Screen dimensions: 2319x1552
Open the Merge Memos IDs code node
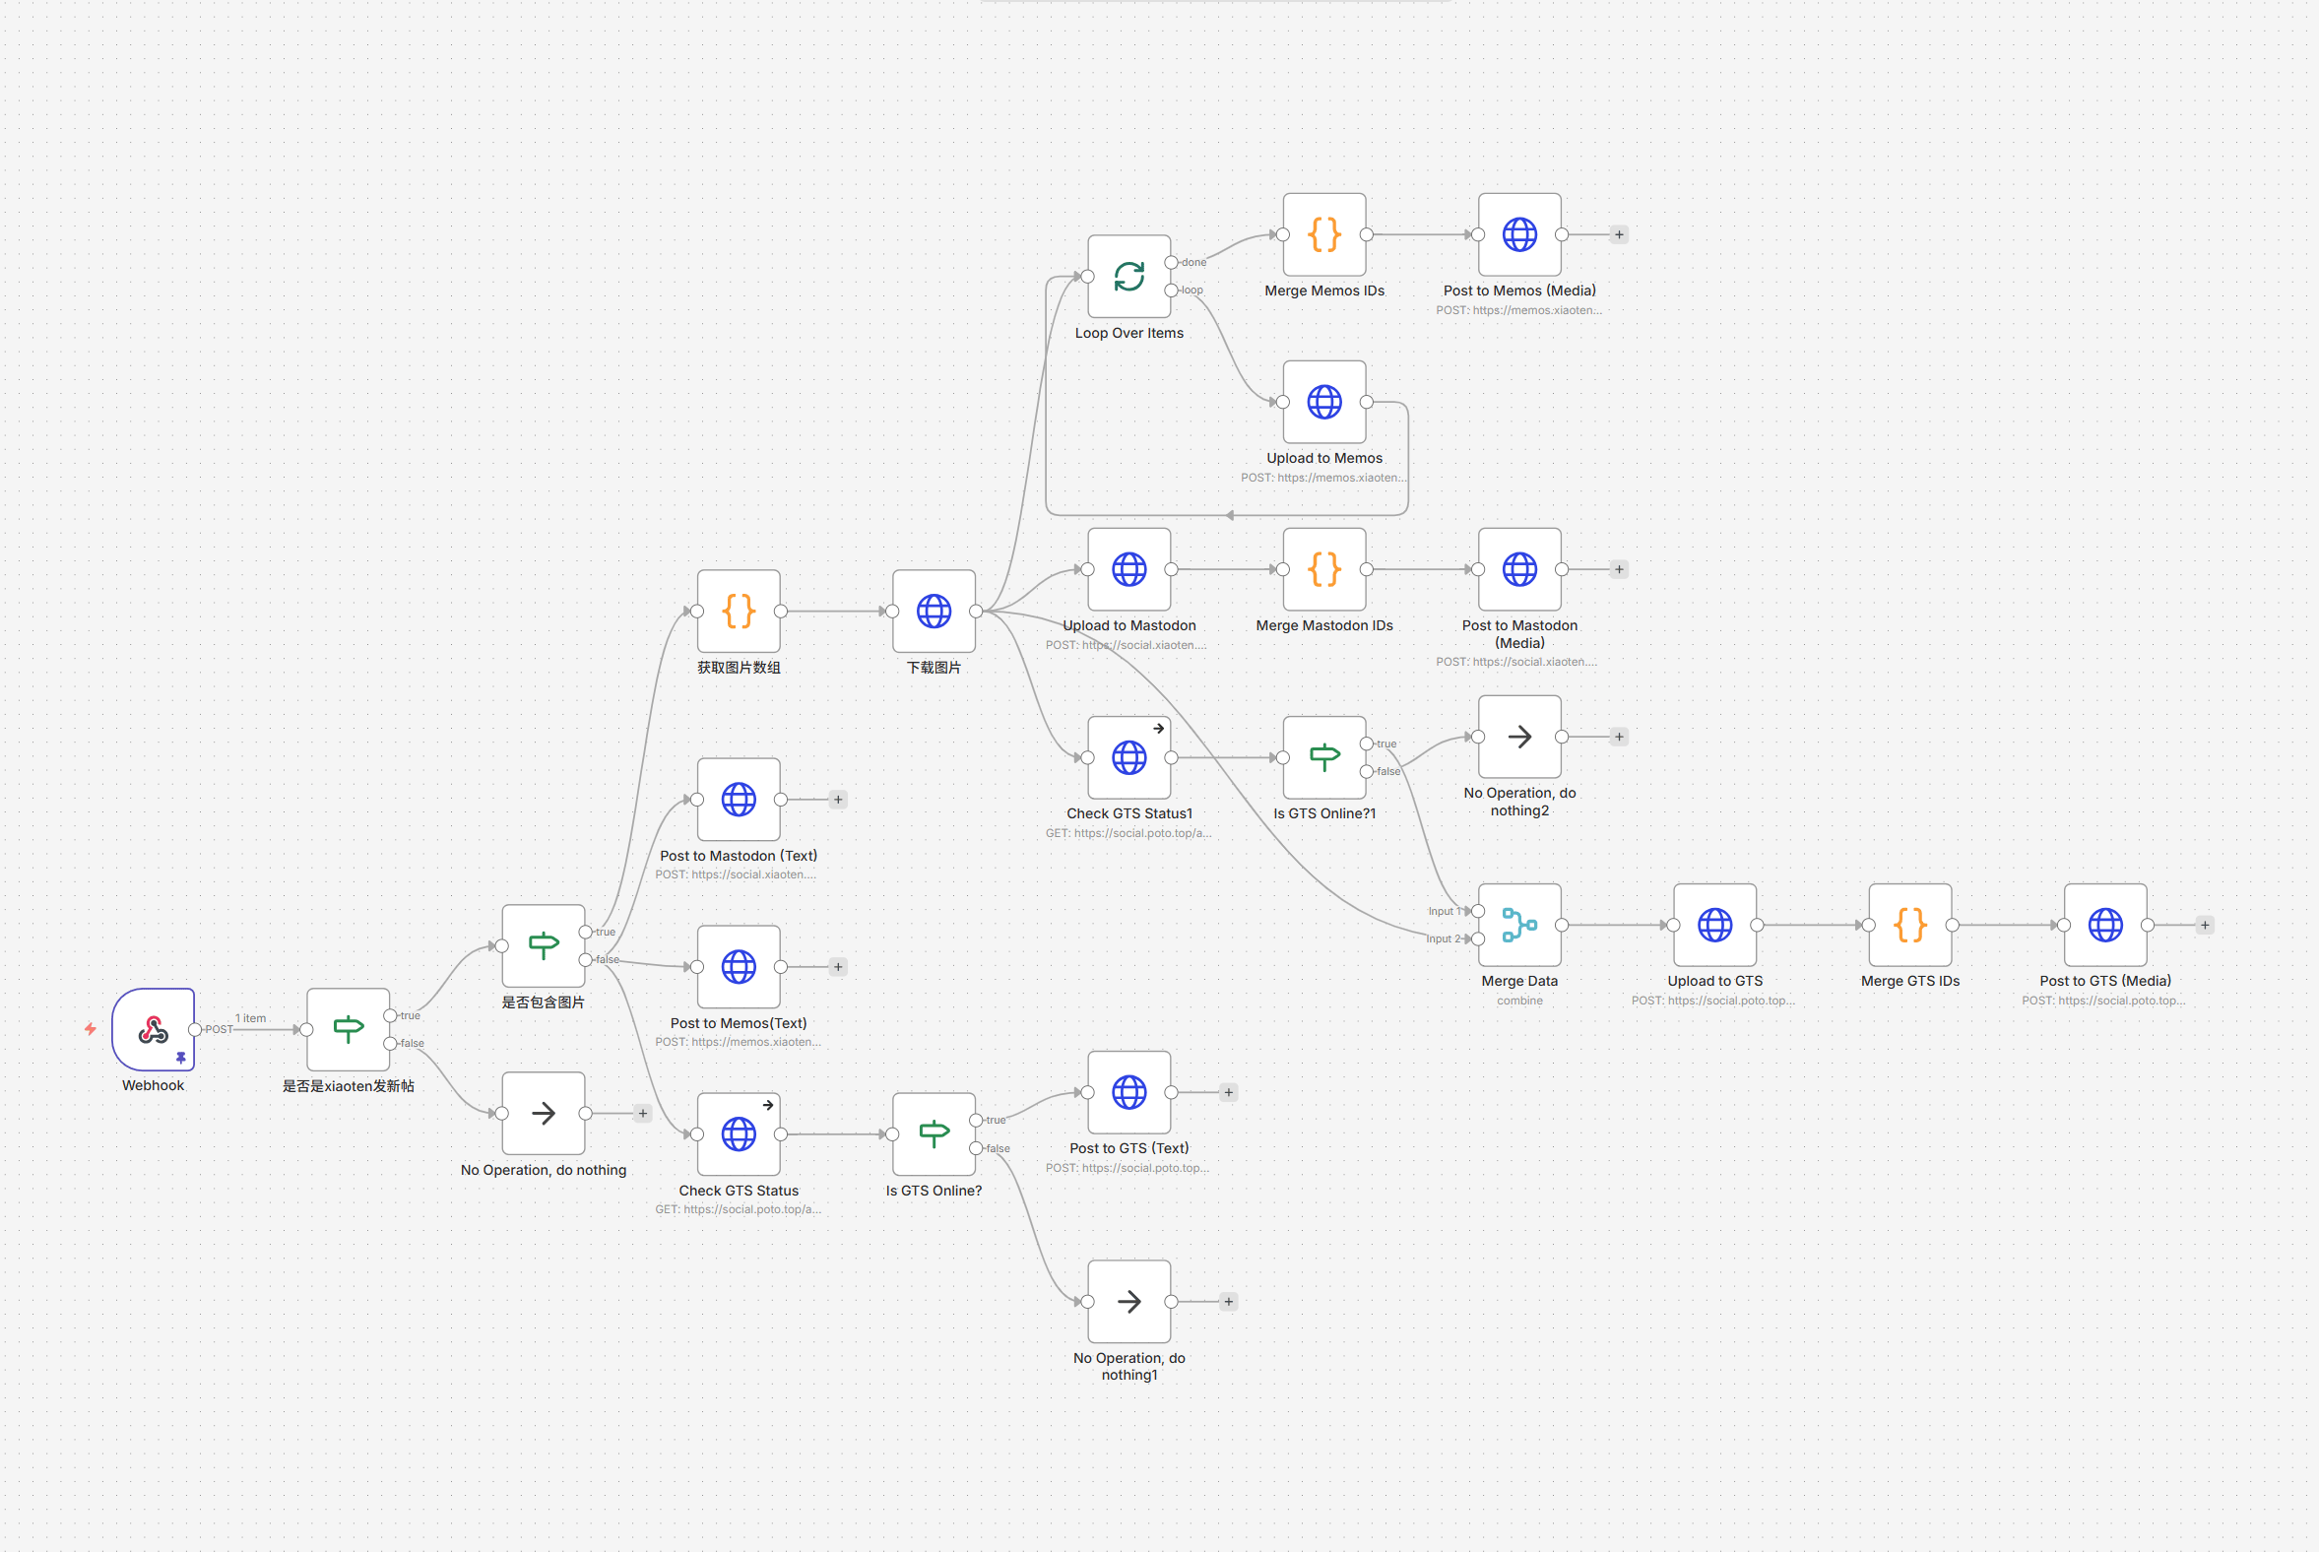[x=1323, y=234]
